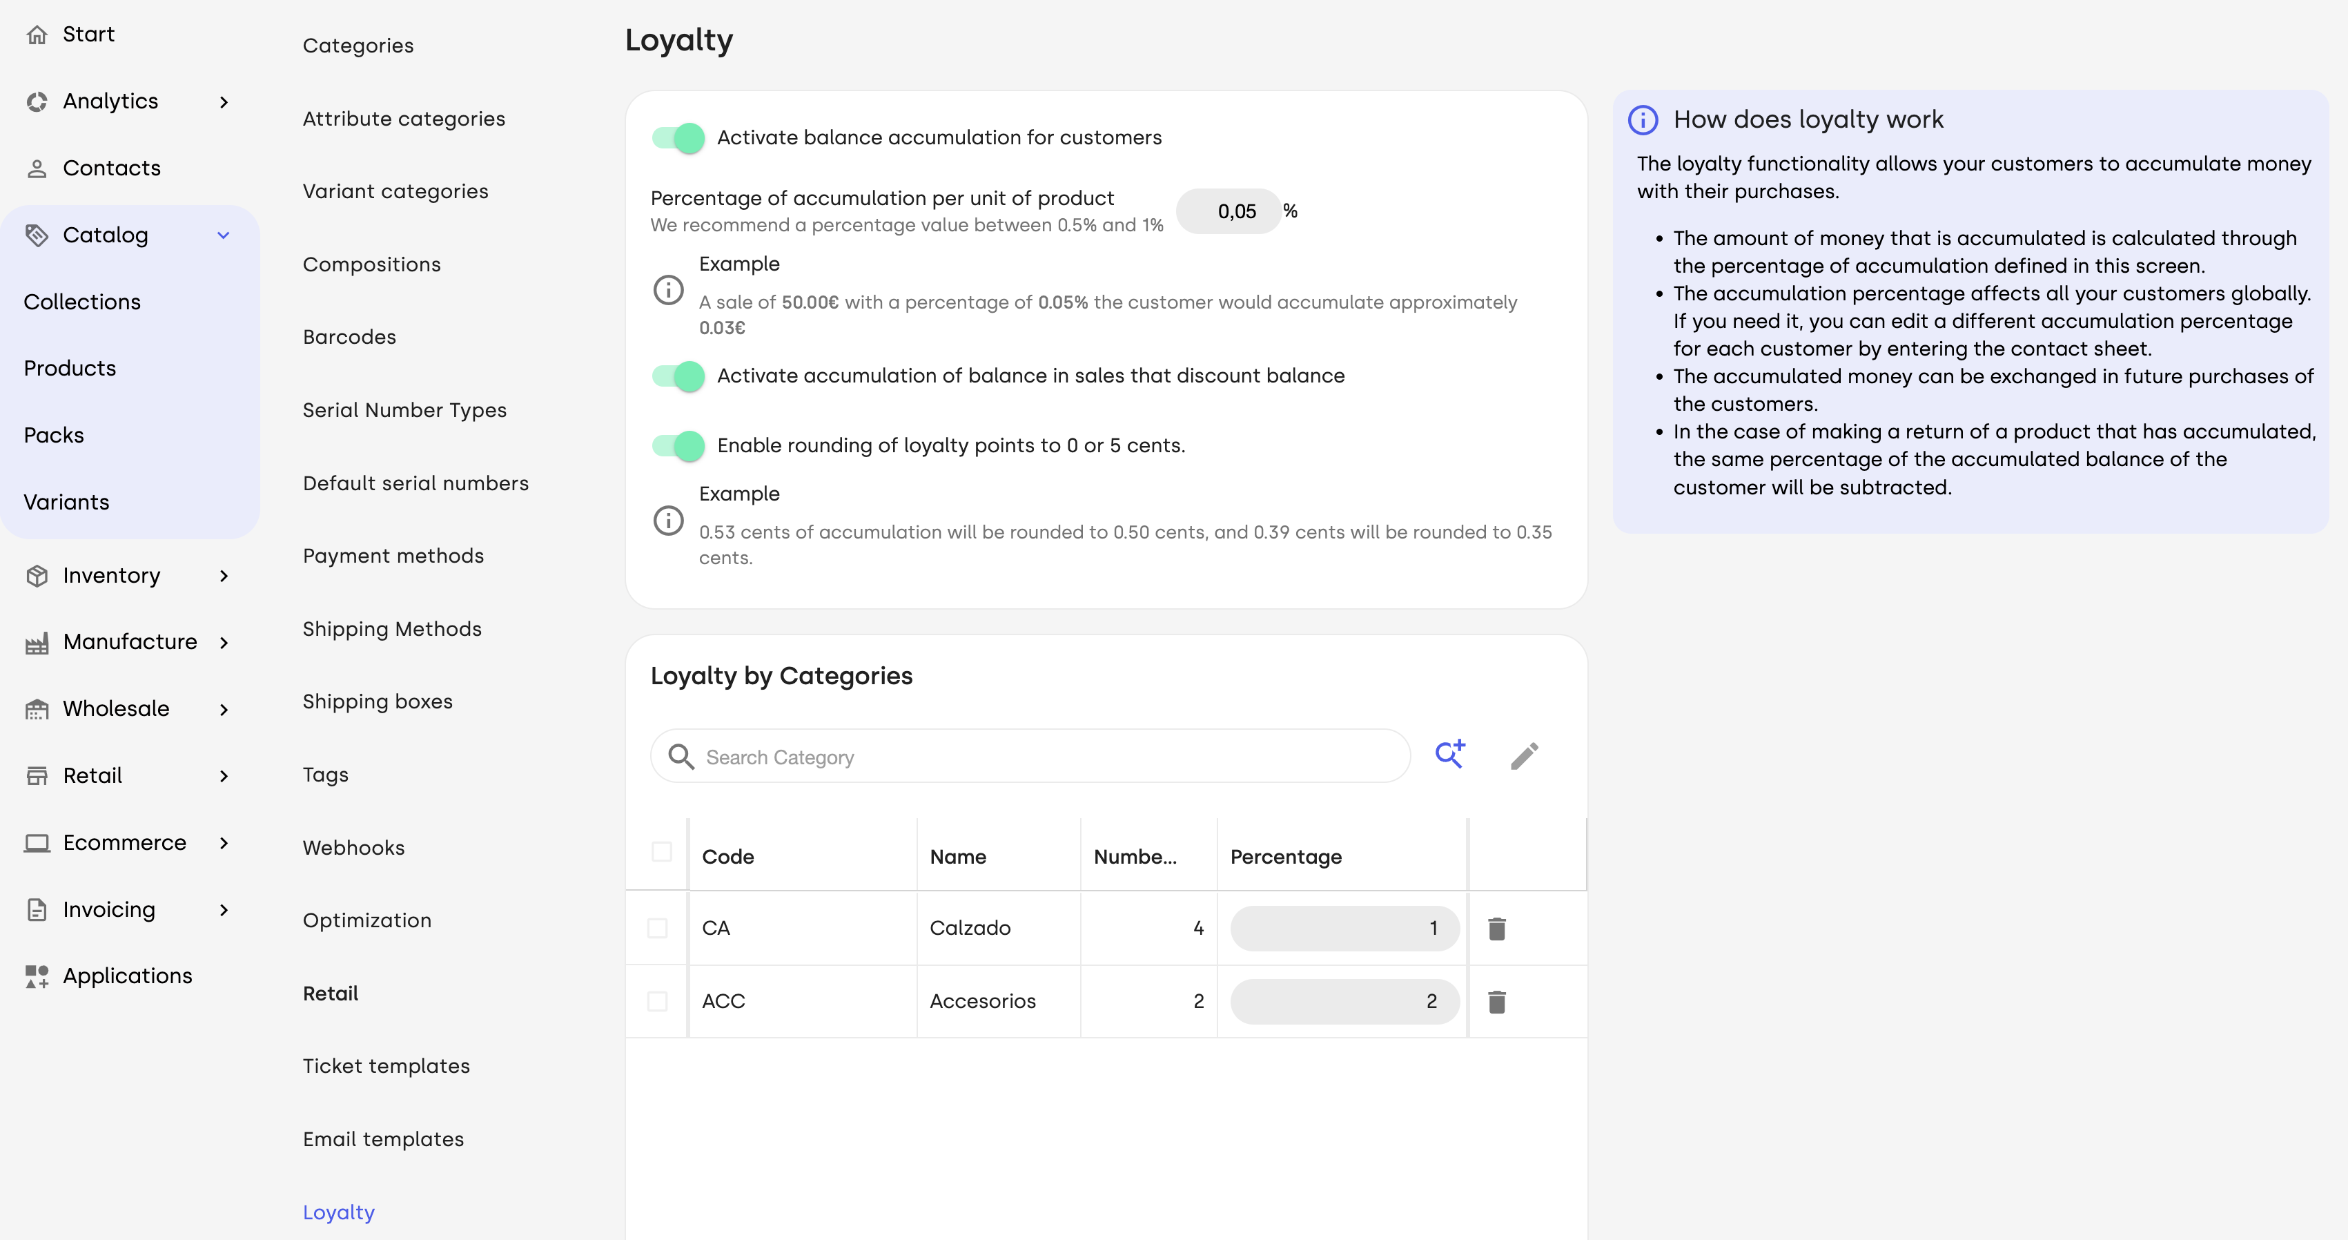Open Webhooks settings
The height and width of the screenshot is (1240, 2348).
[x=353, y=848]
